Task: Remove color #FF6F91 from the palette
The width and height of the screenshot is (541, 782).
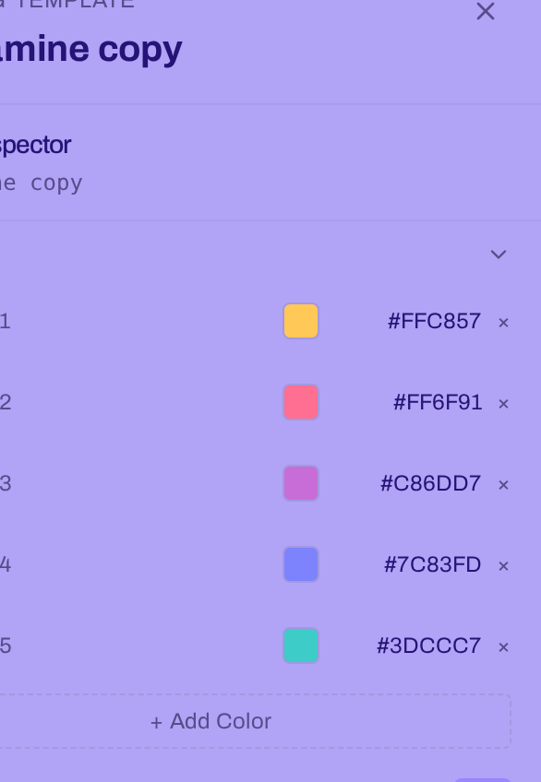Action: click(x=503, y=404)
